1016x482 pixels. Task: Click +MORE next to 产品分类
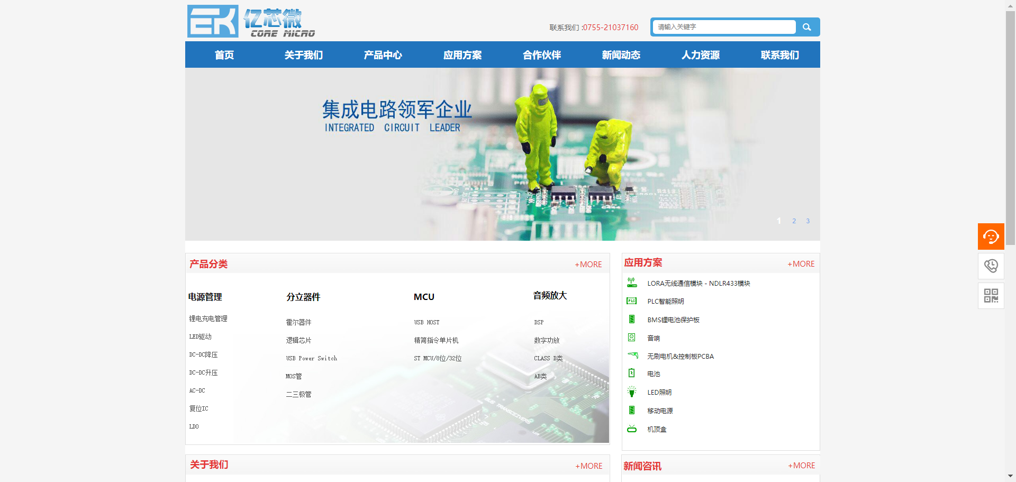coord(587,264)
